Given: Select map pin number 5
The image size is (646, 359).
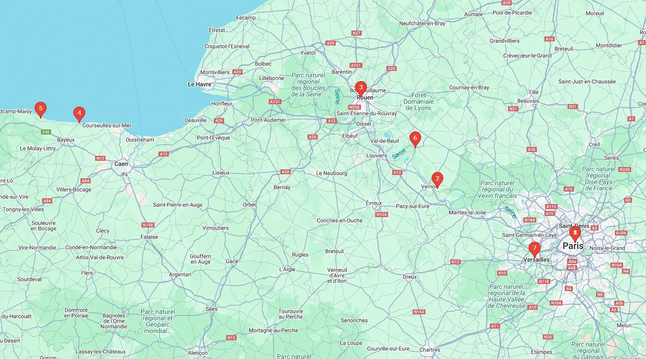Looking at the screenshot, I should [41, 109].
